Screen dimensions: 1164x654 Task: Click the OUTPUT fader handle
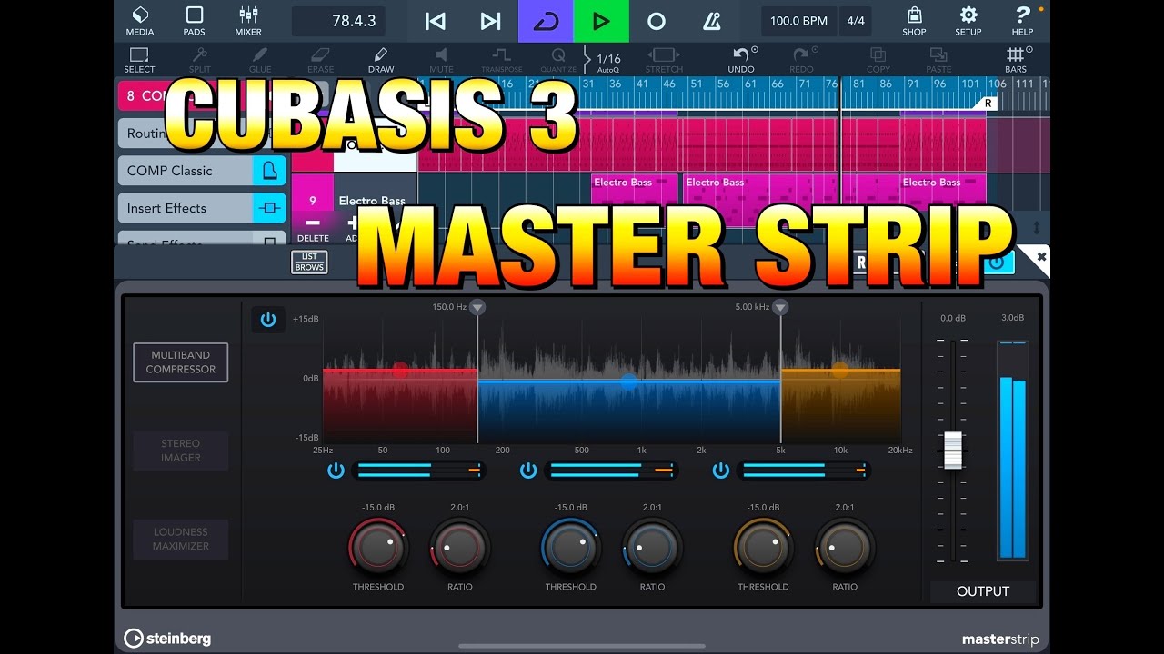[953, 451]
